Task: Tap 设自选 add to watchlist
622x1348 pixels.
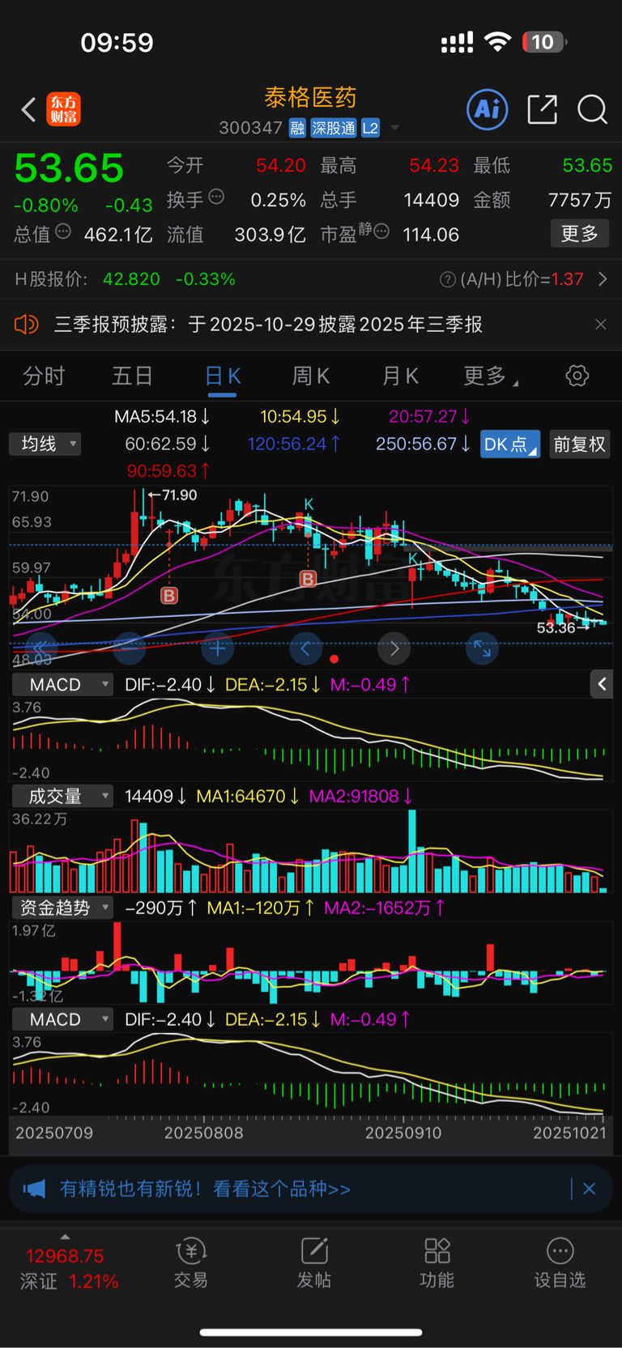Action: click(560, 1264)
